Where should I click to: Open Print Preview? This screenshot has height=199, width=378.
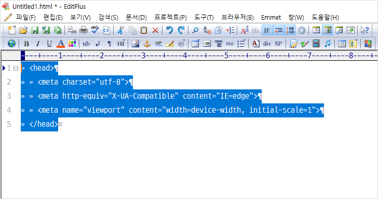(x=72, y=30)
